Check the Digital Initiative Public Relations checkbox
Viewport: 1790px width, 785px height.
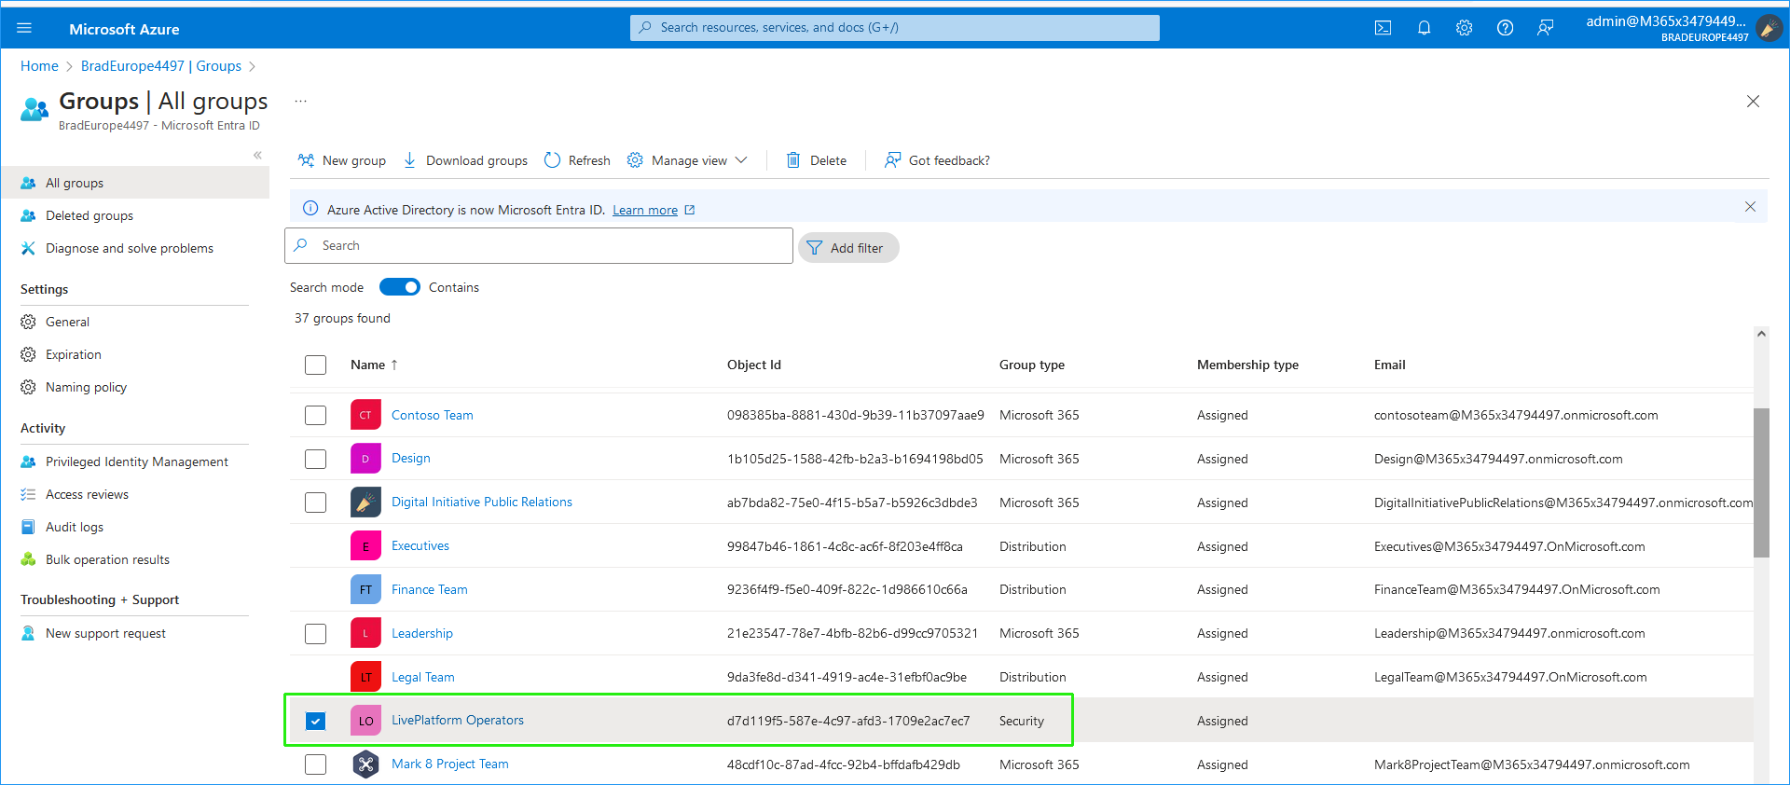(x=316, y=503)
